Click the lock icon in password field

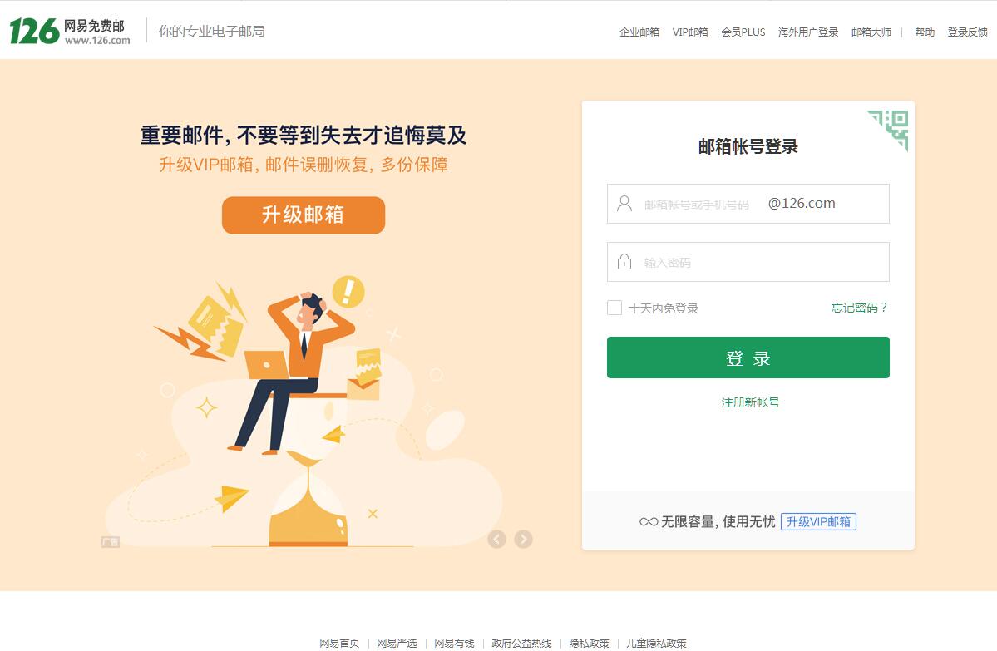[x=624, y=262]
